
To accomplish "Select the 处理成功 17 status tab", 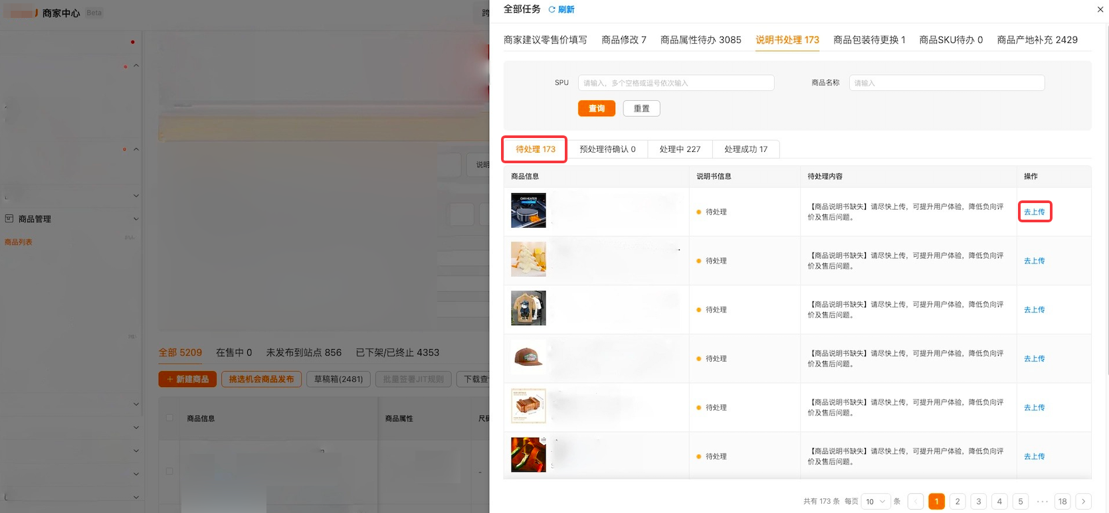I will click(746, 149).
